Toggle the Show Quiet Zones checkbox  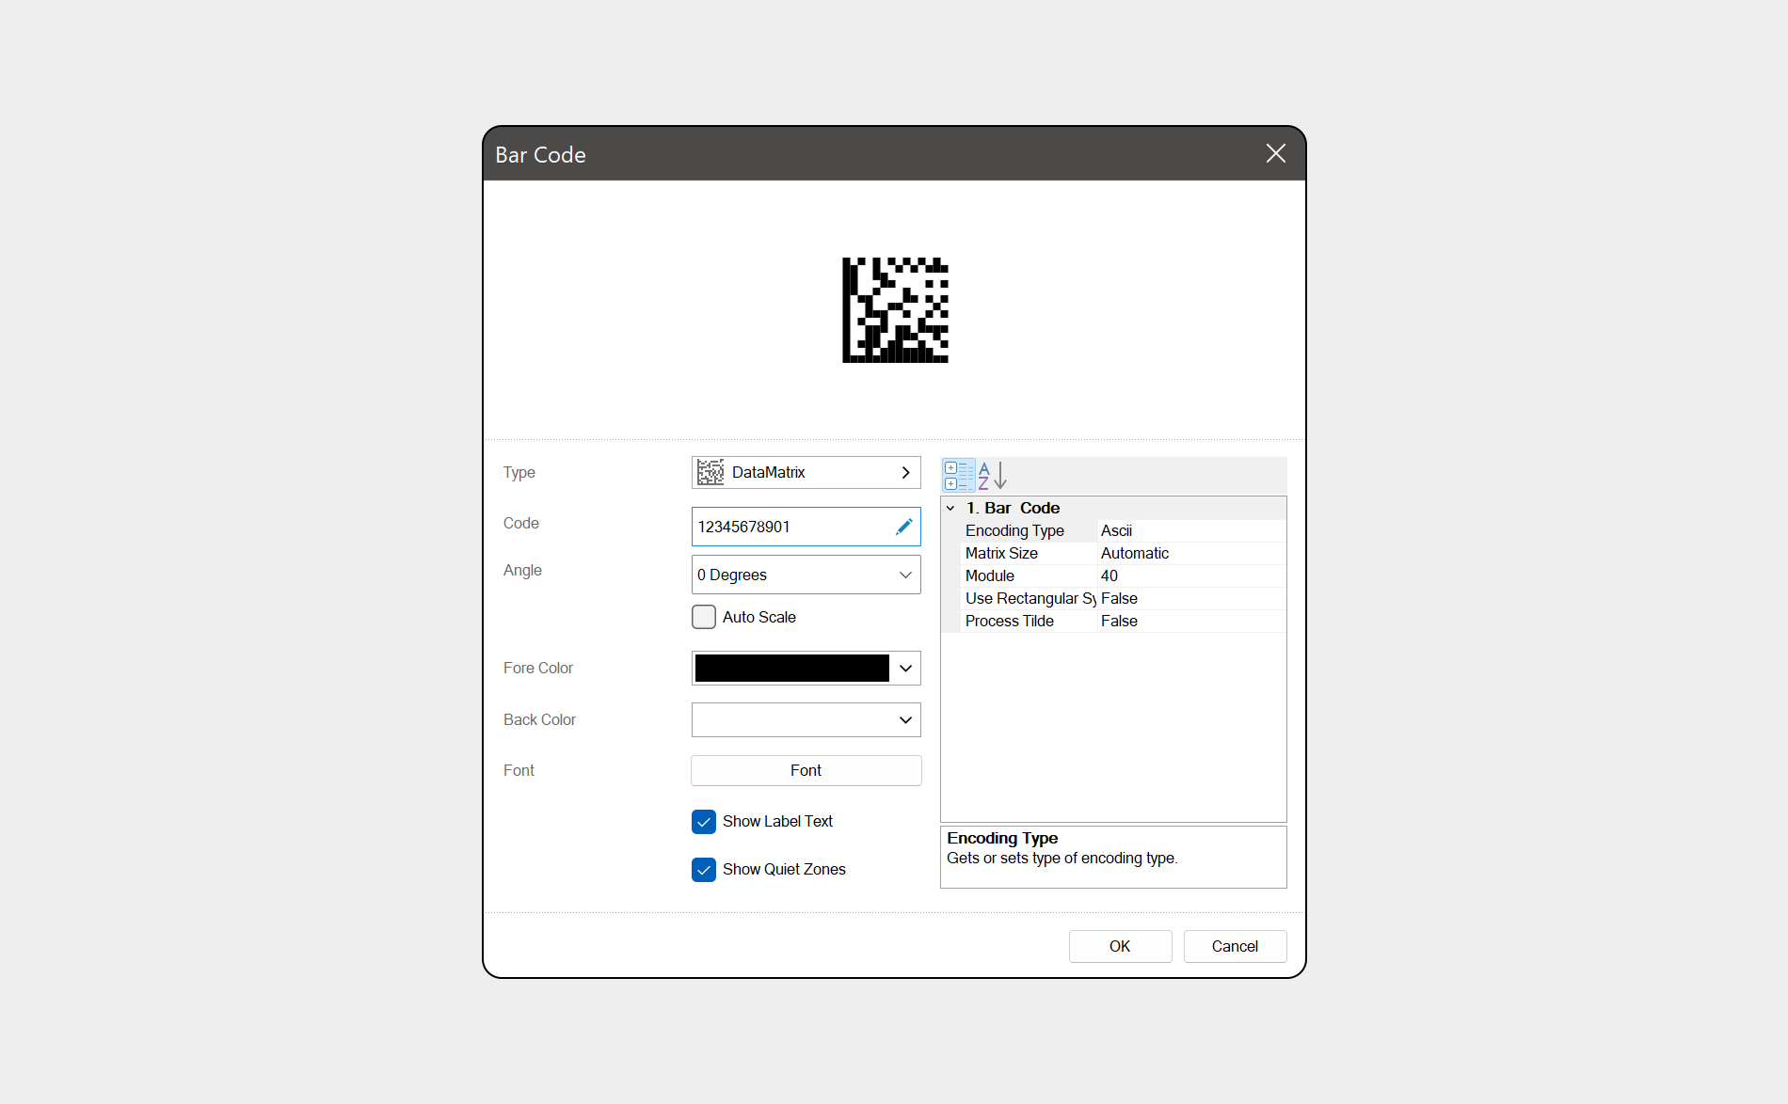pos(704,870)
